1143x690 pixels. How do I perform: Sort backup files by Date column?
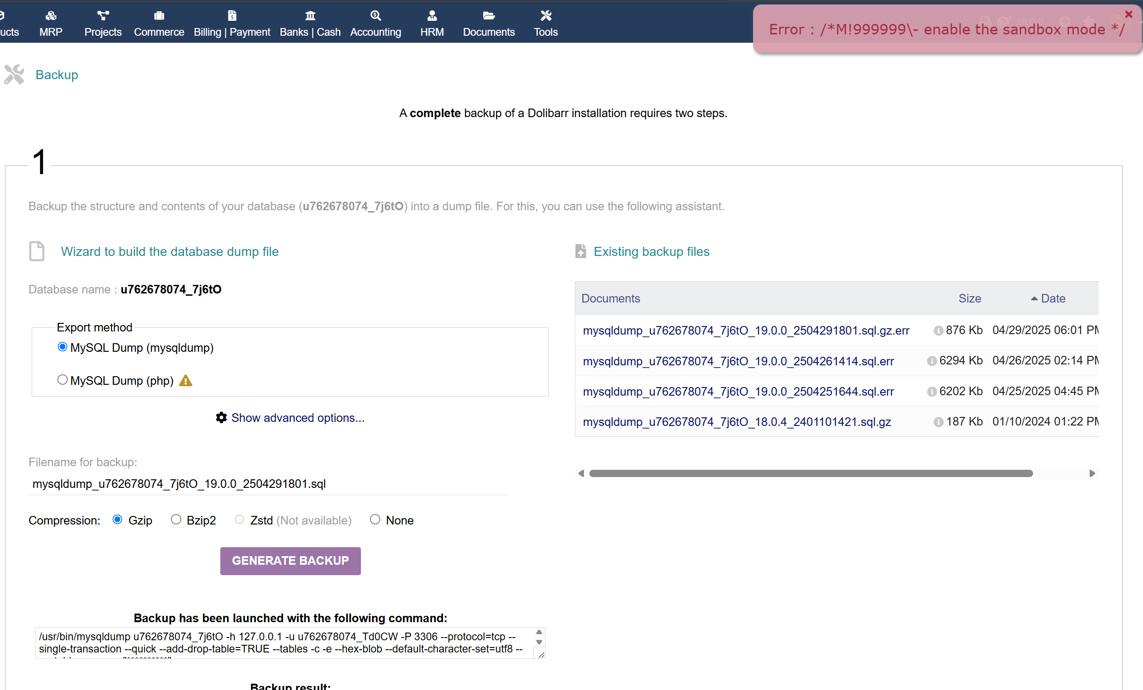(x=1053, y=298)
